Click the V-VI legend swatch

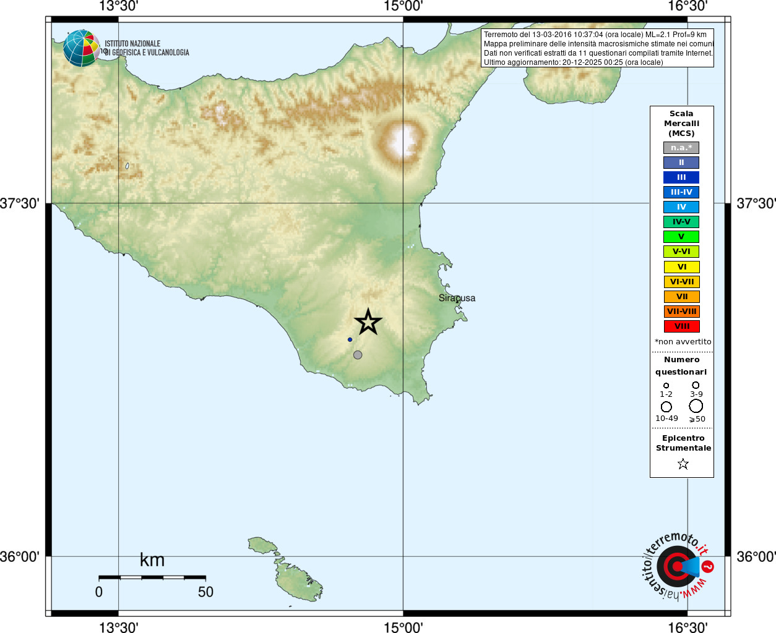[681, 252]
